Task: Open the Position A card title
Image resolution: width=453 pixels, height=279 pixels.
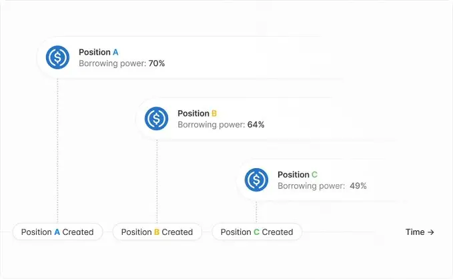Action: [99, 52]
